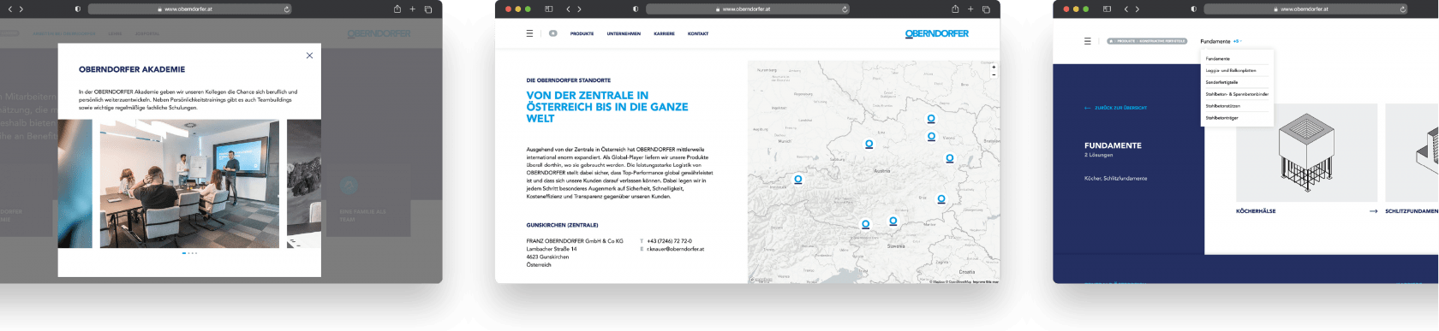Click the home pill icon beside PRODUKTE
This screenshot has height=331, width=1439.
point(553,33)
